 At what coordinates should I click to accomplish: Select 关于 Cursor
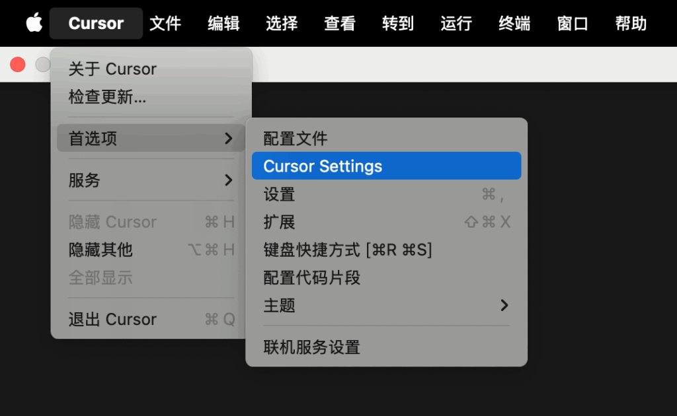point(112,69)
